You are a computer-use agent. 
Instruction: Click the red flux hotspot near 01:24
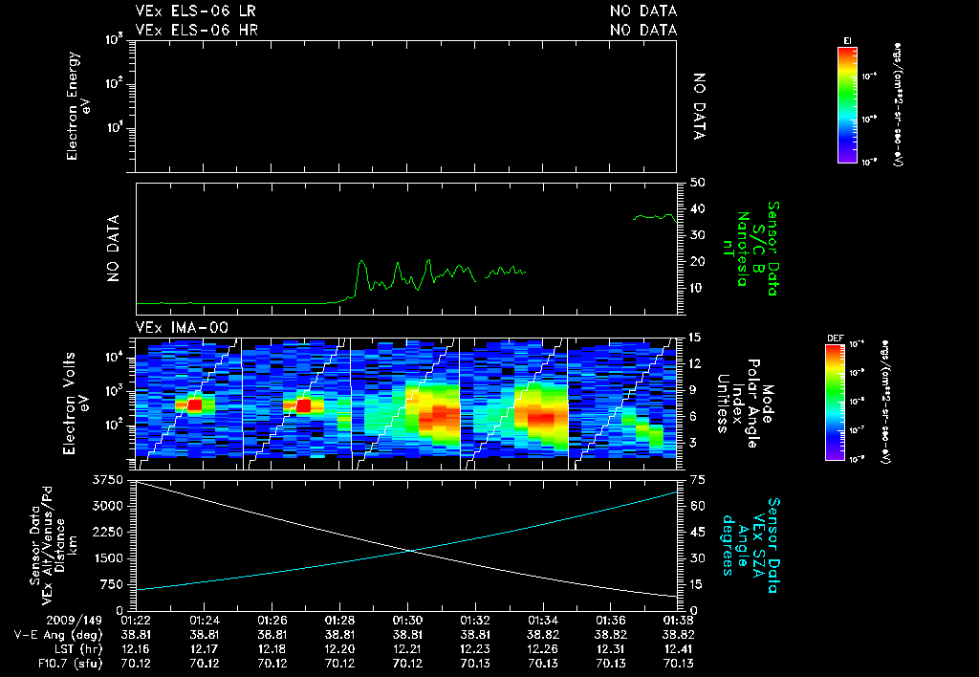(x=195, y=404)
